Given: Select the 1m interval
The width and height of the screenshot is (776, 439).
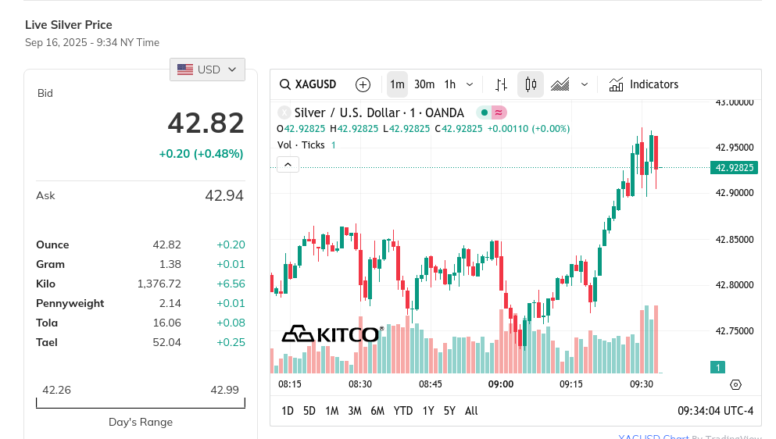Looking at the screenshot, I should click(x=397, y=84).
